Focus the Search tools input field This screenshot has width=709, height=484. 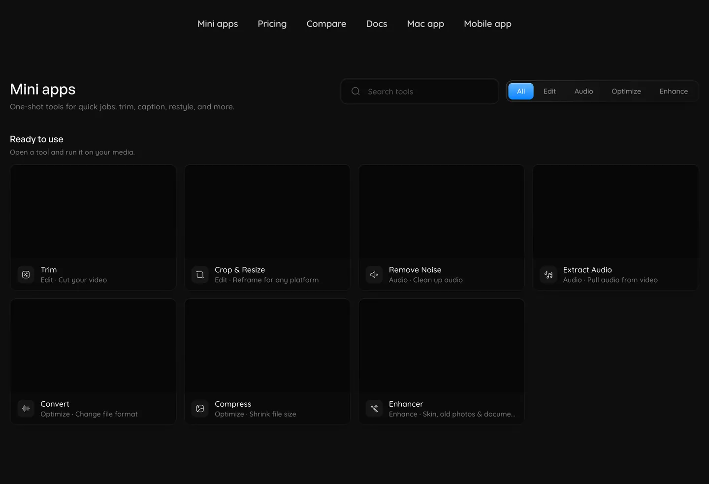coord(419,92)
